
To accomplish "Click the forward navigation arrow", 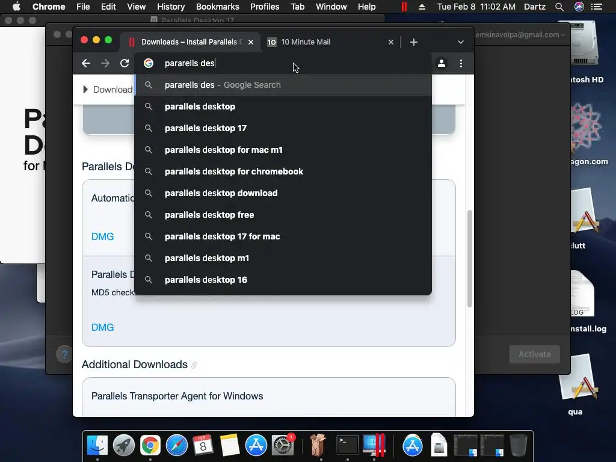I will (x=105, y=63).
